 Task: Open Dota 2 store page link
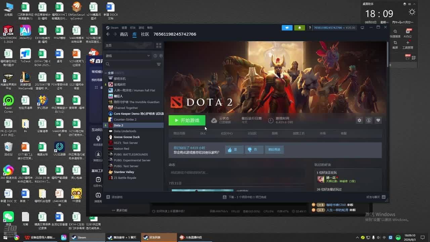[179, 133]
